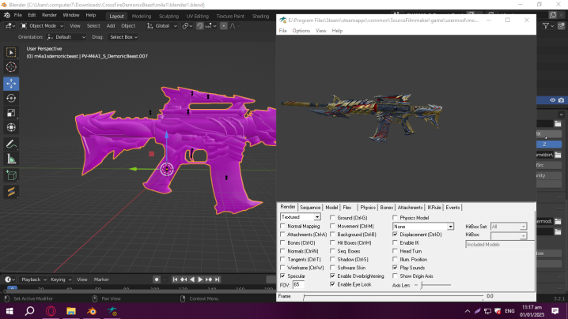This screenshot has width=568, height=319.
Task: Toggle the Play Sounds checkbox
Action: tap(395, 268)
